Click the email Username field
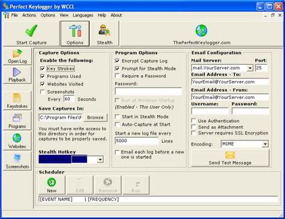Screen dimensions: 285x219 pyautogui.click(x=210, y=111)
